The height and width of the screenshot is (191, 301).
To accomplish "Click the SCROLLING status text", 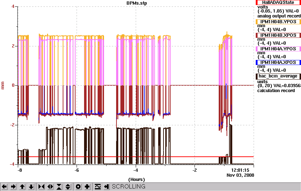I will (x=129, y=187).
